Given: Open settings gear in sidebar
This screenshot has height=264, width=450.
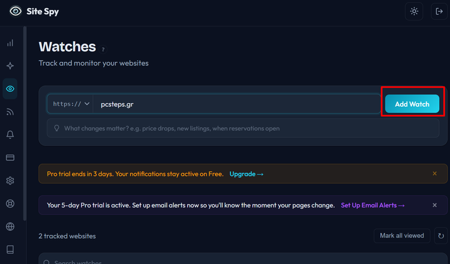Looking at the screenshot, I should click(x=10, y=181).
